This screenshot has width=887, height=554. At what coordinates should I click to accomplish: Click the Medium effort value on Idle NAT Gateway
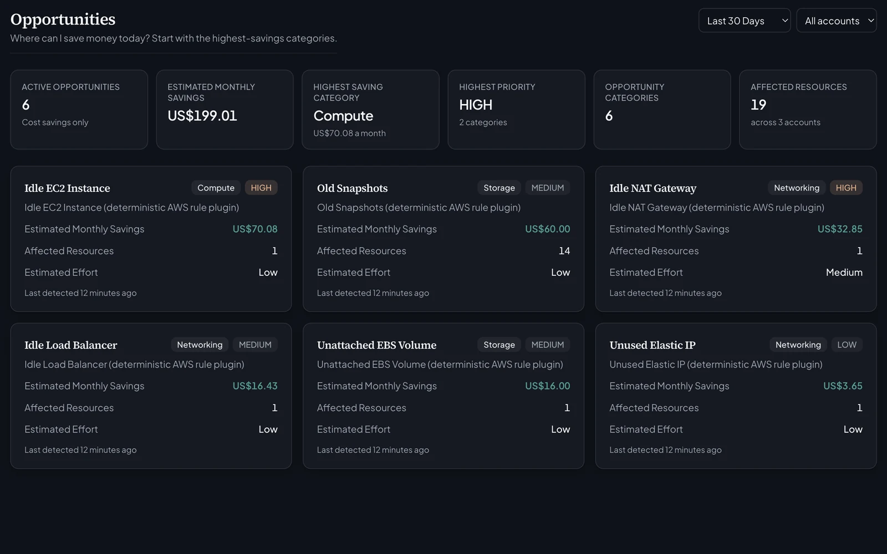pyautogui.click(x=844, y=273)
